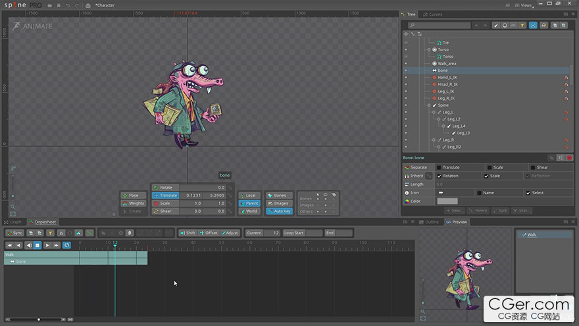The height and width of the screenshot is (326, 579).
Task: Enable Separate Shear checkbox
Action: click(x=532, y=167)
